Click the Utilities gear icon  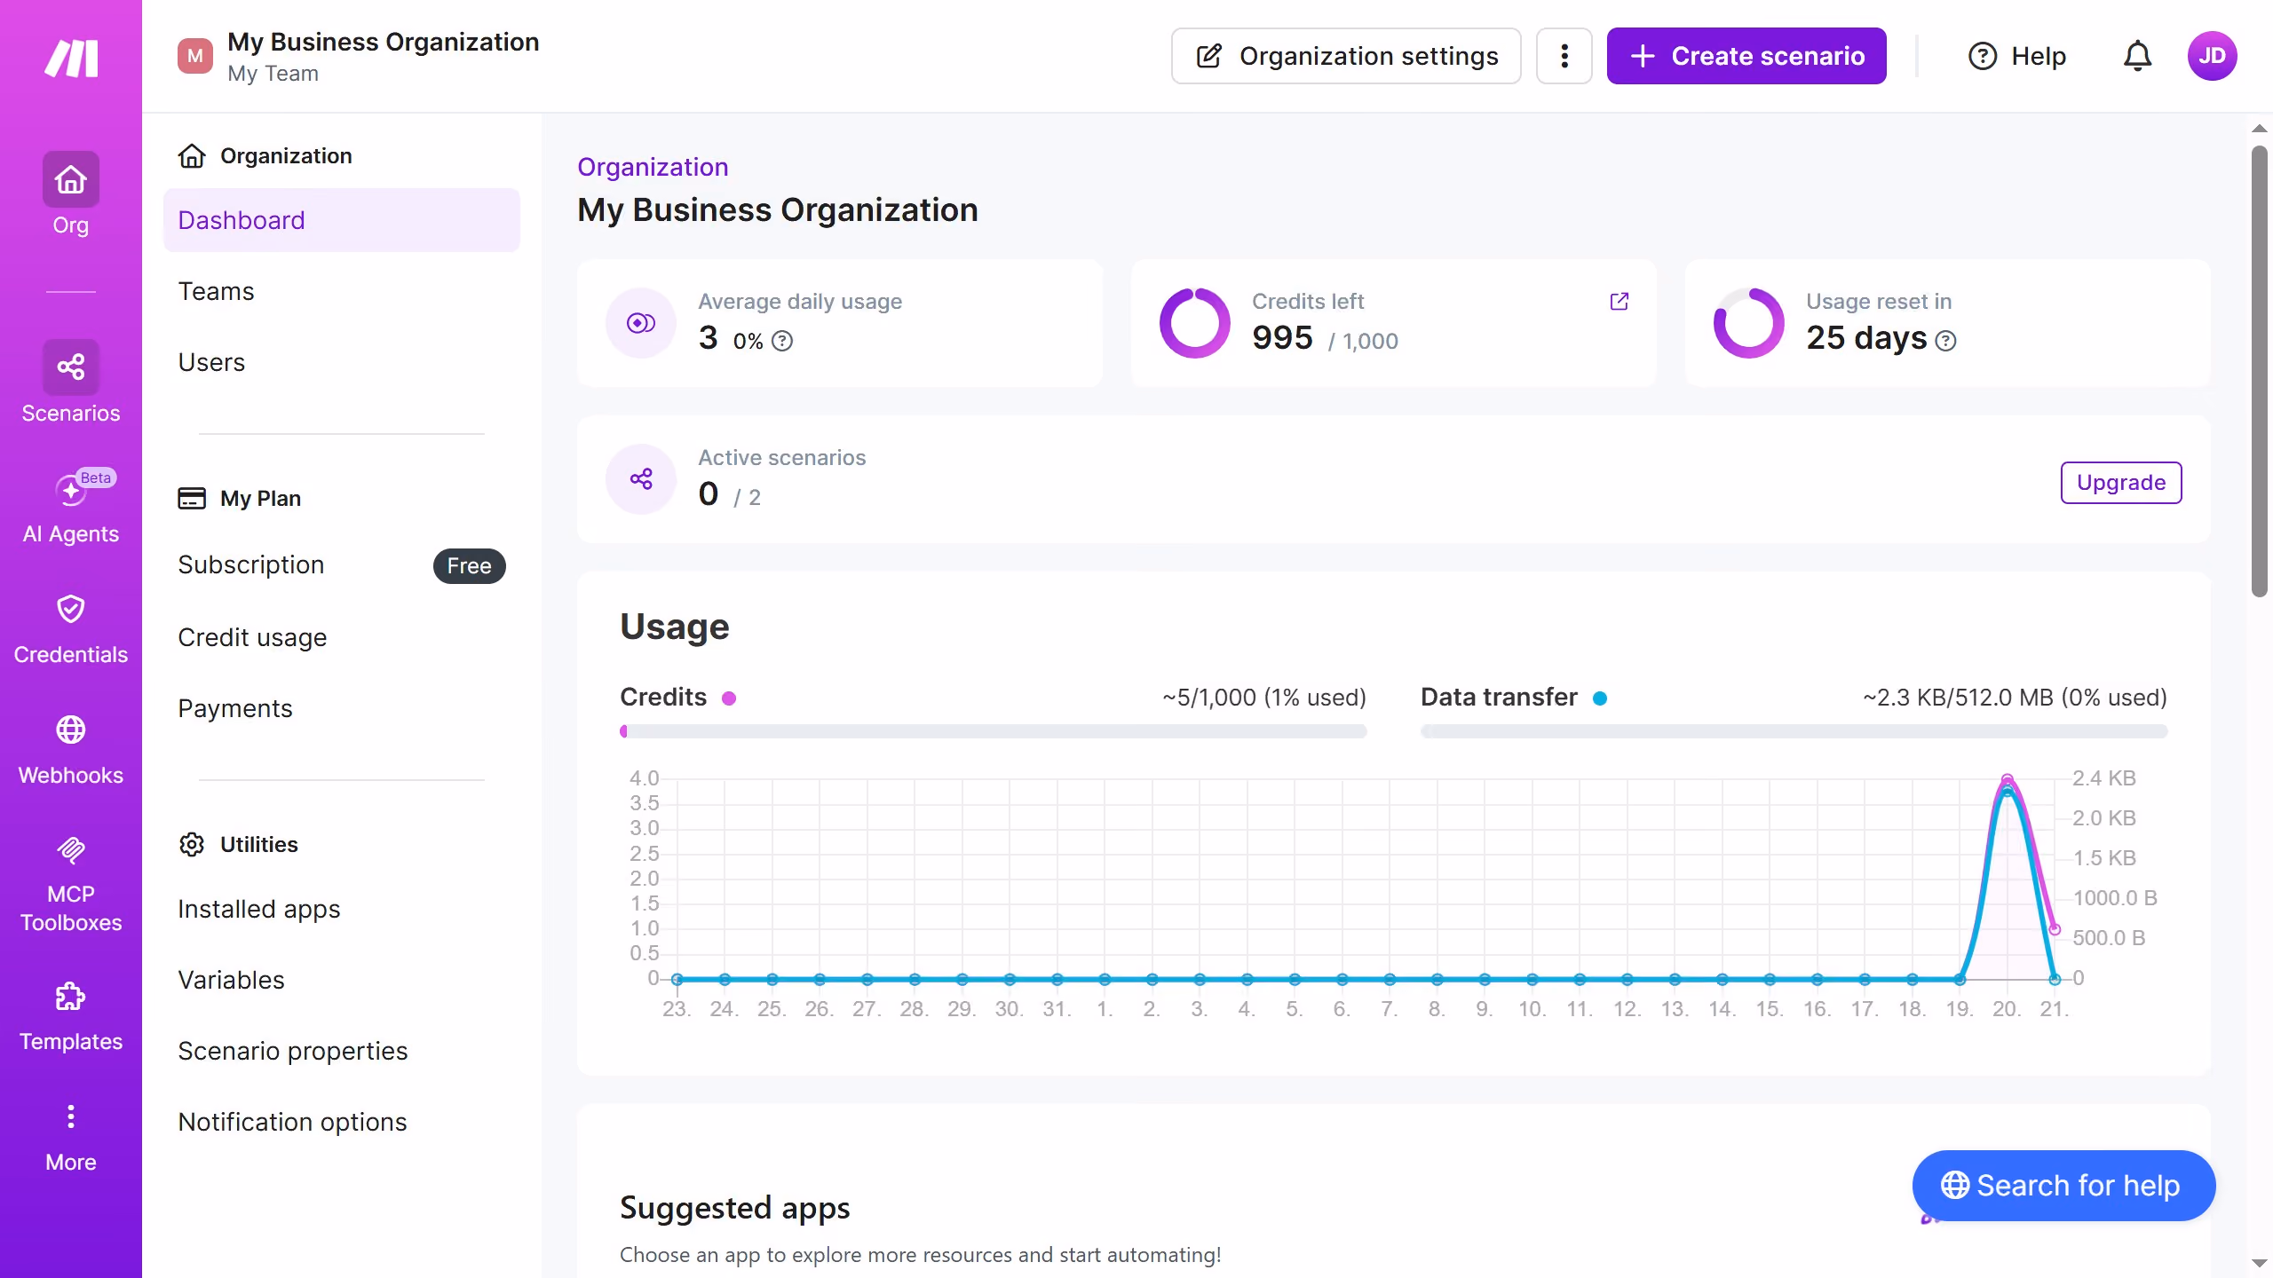coord(192,844)
